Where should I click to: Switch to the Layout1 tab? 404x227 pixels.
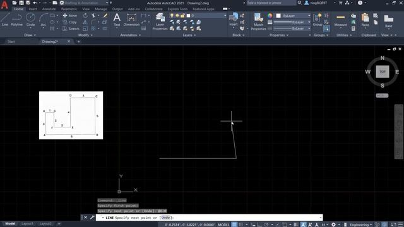pos(27,224)
